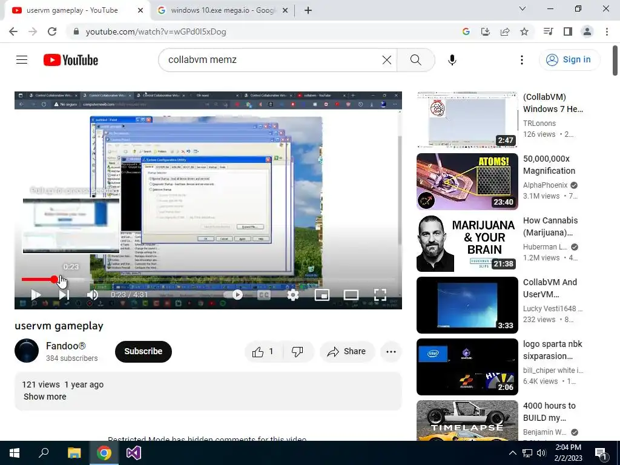This screenshot has width=620, height=465.
Task: Open File Explorer from taskbar
Action: (x=74, y=453)
